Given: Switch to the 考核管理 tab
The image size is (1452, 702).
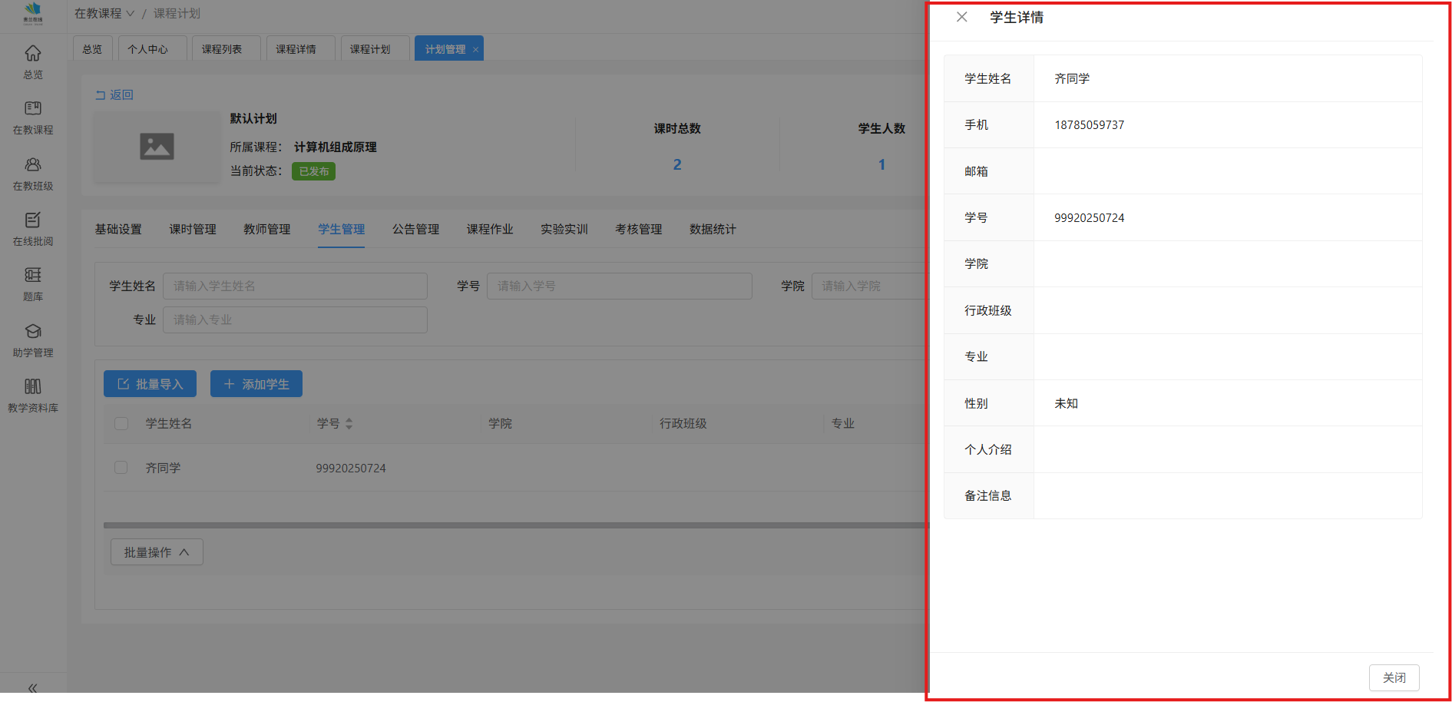Looking at the screenshot, I should point(638,230).
